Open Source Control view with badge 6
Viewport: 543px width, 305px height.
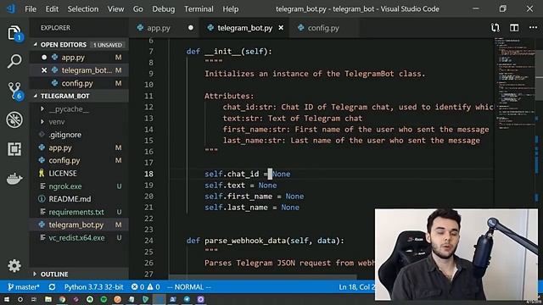pyautogui.click(x=15, y=91)
